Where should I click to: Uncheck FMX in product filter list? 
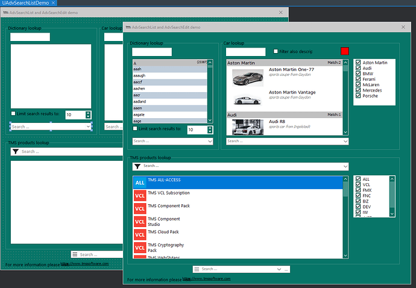tap(358, 190)
